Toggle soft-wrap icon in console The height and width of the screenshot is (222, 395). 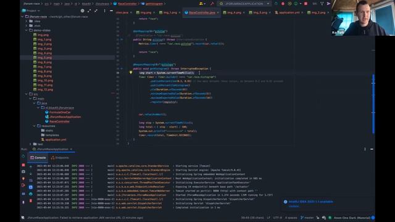[31, 181]
